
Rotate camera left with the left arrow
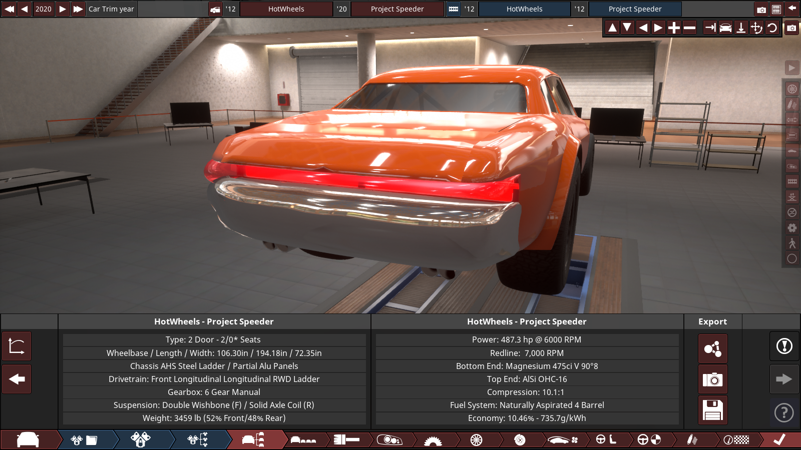pos(643,28)
